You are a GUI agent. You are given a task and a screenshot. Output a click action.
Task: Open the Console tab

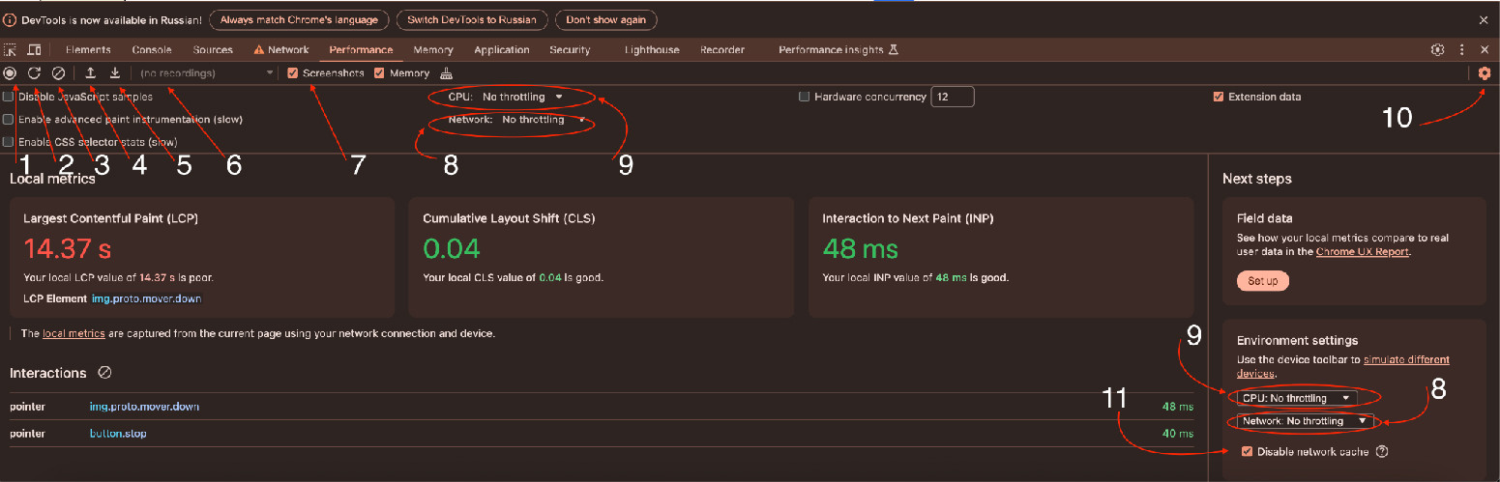[x=152, y=50]
